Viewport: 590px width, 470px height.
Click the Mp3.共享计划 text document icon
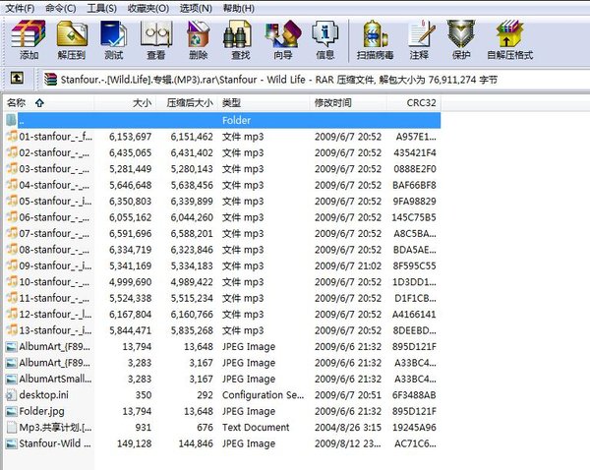pos(12,427)
